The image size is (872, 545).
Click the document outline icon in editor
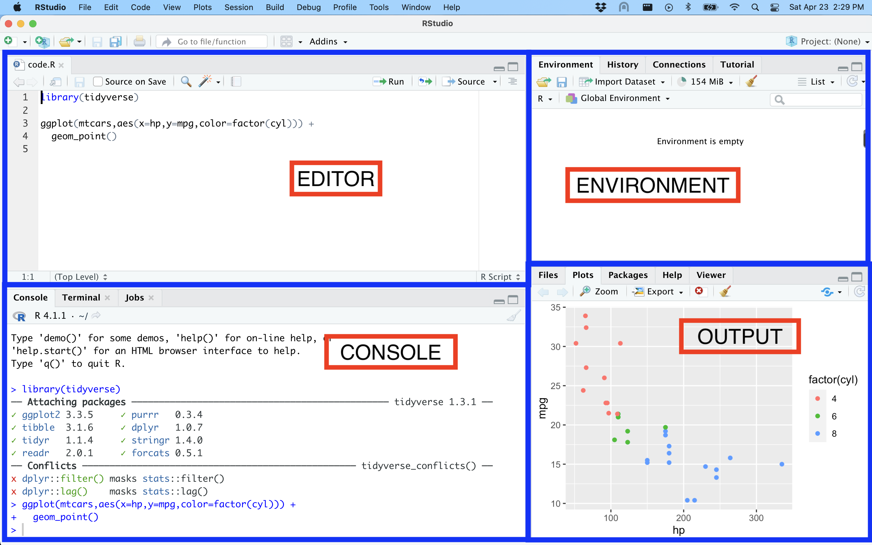[512, 82]
